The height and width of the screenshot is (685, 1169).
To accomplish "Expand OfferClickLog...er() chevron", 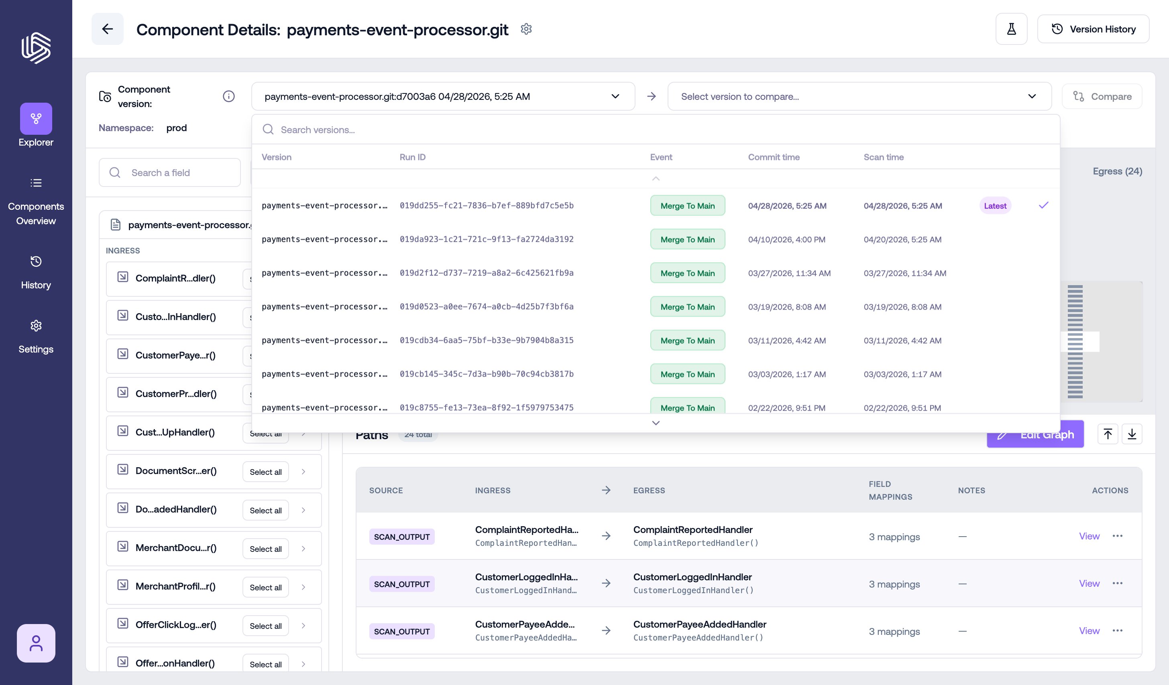I will [x=303, y=625].
